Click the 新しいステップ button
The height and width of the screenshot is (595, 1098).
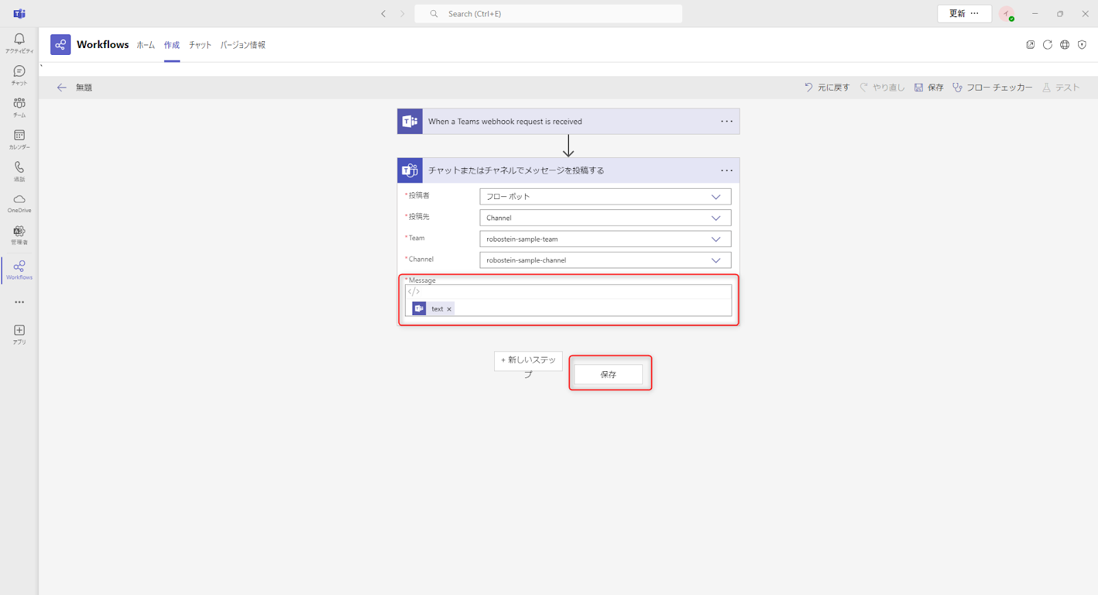(528, 361)
